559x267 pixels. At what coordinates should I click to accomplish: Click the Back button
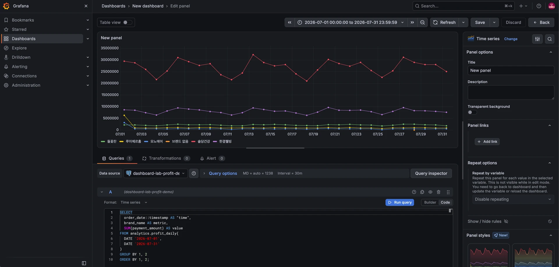(541, 22)
